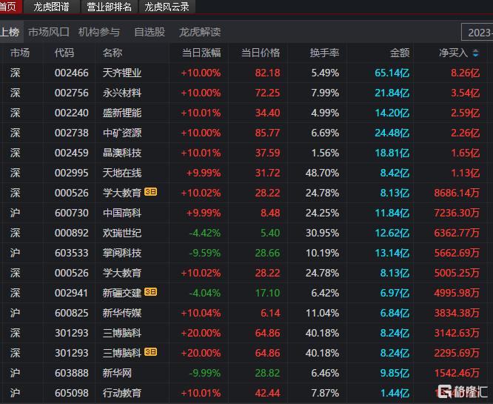Click the -9.99% change for 新华网

[205, 373]
